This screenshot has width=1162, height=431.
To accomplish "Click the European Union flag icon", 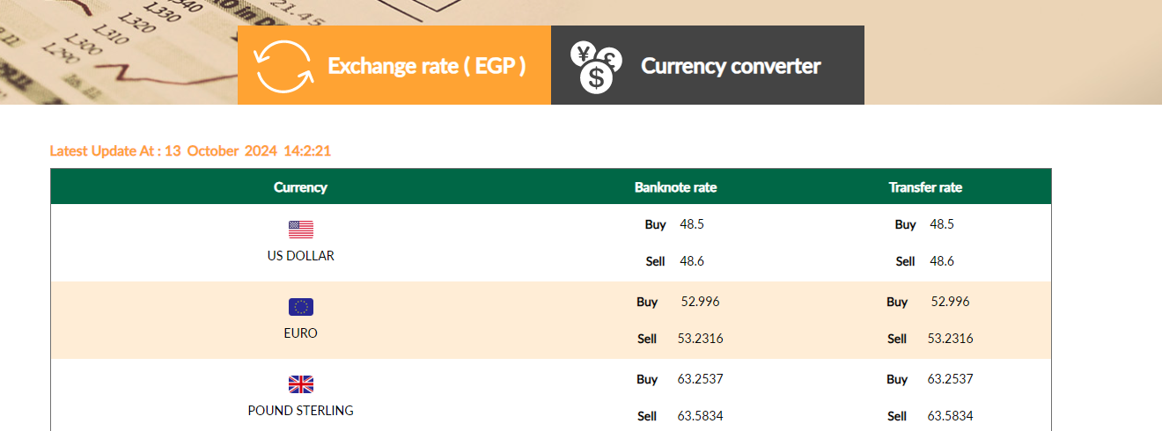I will (301, 307).
